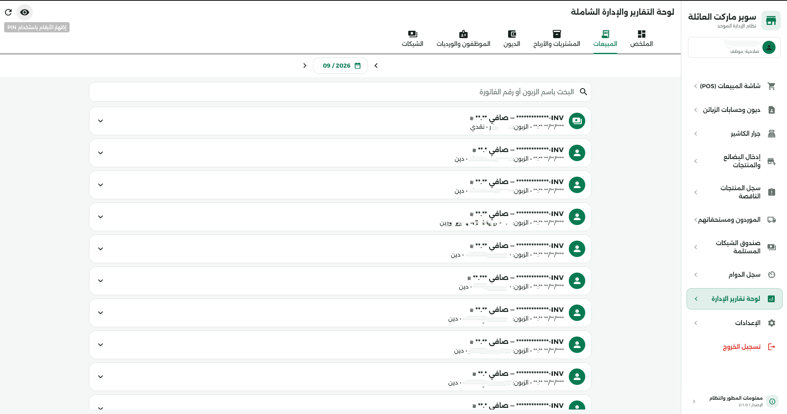The image size is (787, 414).
Task: Click تسجيل الخروج logout link
Action: pos(741,347)
